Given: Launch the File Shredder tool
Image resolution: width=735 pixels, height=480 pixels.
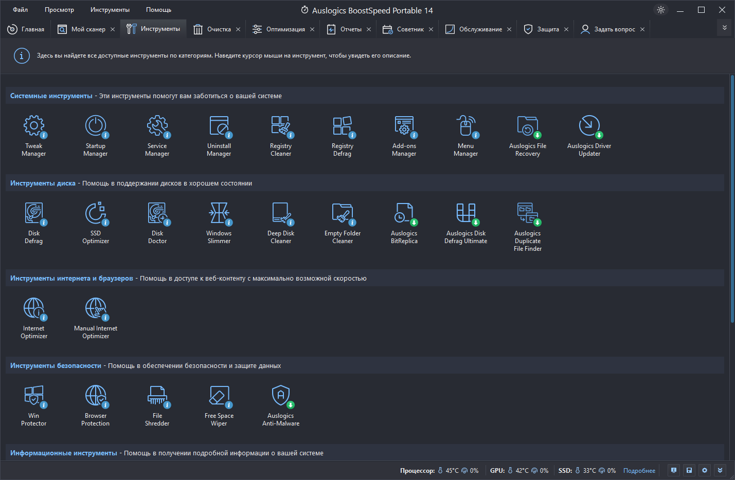Looking at the screenshot, I should click(157, 406).
